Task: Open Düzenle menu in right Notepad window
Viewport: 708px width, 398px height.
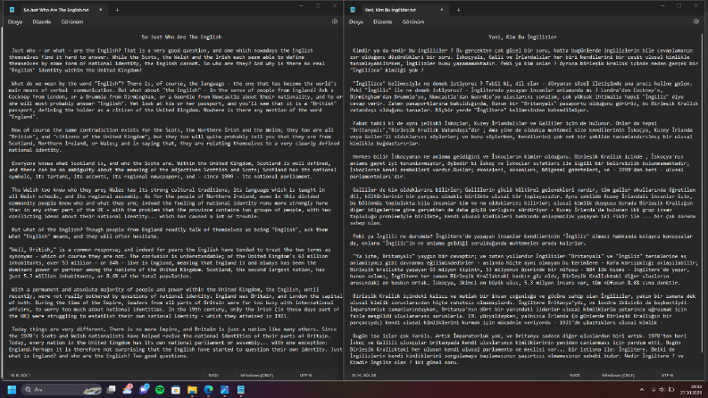Action: click(382, 21)
